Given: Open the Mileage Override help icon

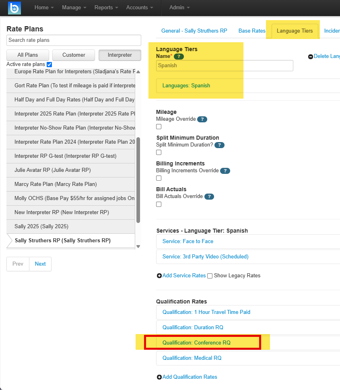Looking at the screenshot, I should [202, 120].
